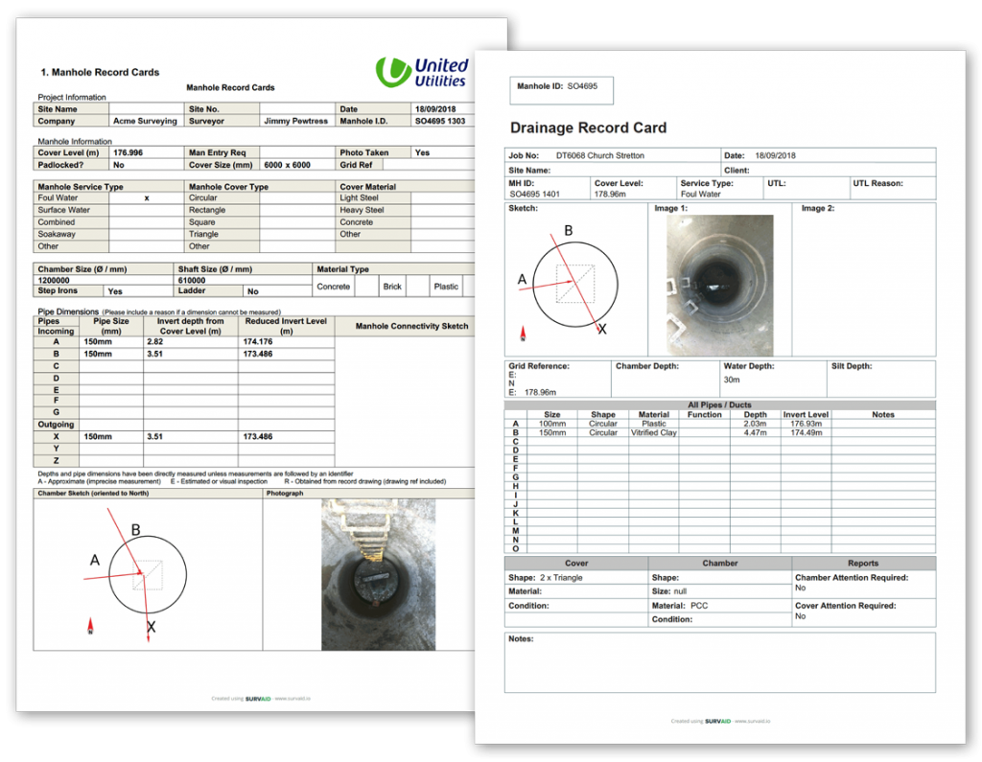Click the red north arrow on the Chamber Sketch
Image resolution: width=982 pixels, height=762 pixels.
click(x=91, y=625)
